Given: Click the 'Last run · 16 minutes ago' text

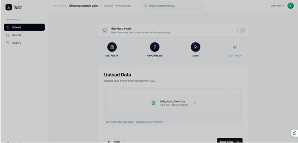Looking at the screenshot, I should click(117, 6).
